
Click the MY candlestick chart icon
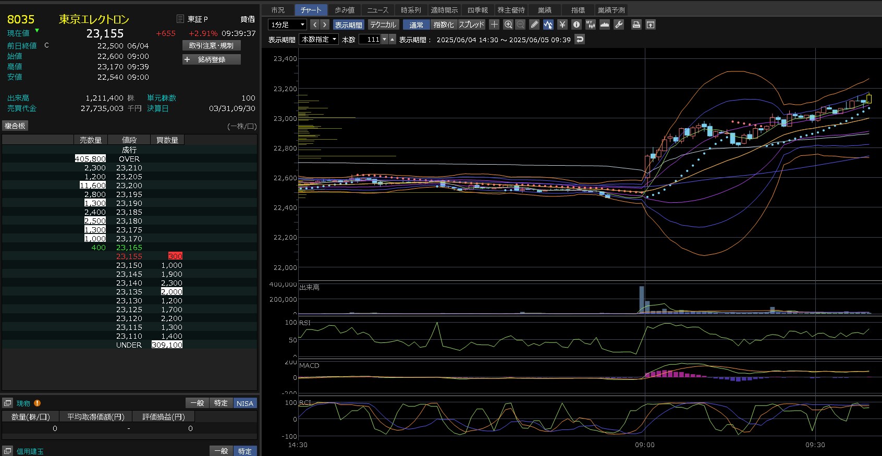point(590,24)
